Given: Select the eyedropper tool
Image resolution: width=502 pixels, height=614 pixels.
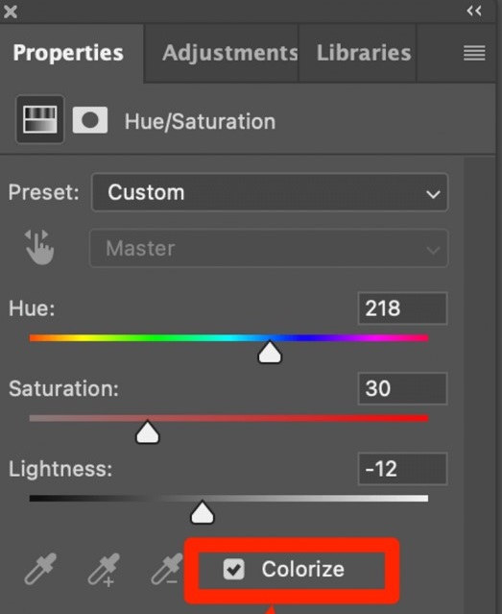Looking at the screenshot, I should pyautogui.click(x=40, y=569).
